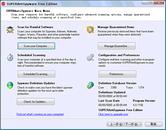Click the globe question mark database icon

tap(90, 85)
